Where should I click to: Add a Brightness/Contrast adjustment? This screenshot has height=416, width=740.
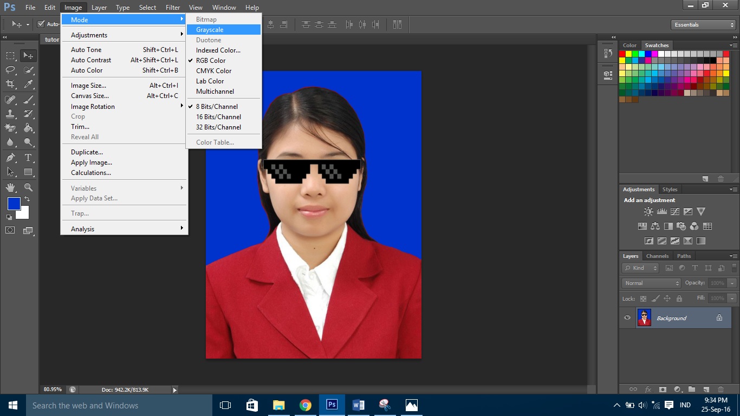(x=648, y=212)
